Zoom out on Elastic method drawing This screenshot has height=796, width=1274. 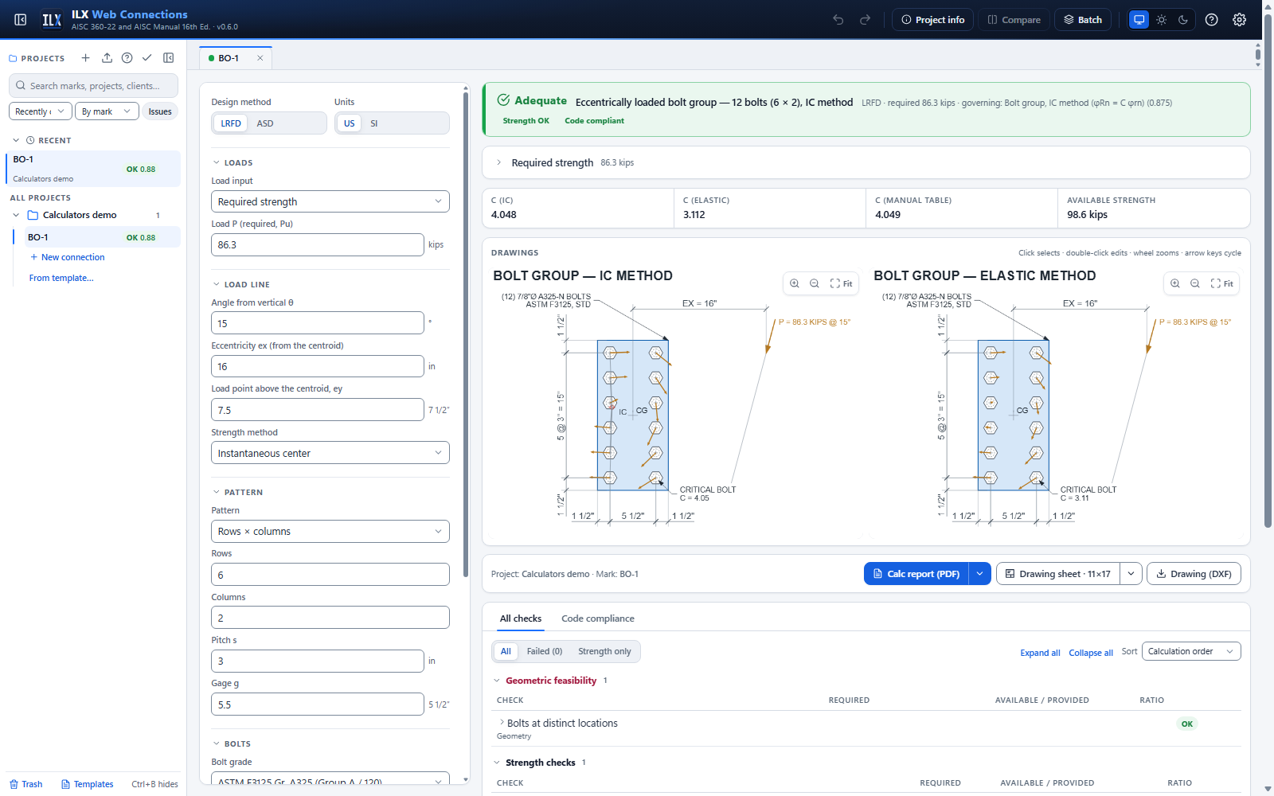point(1195,283)
